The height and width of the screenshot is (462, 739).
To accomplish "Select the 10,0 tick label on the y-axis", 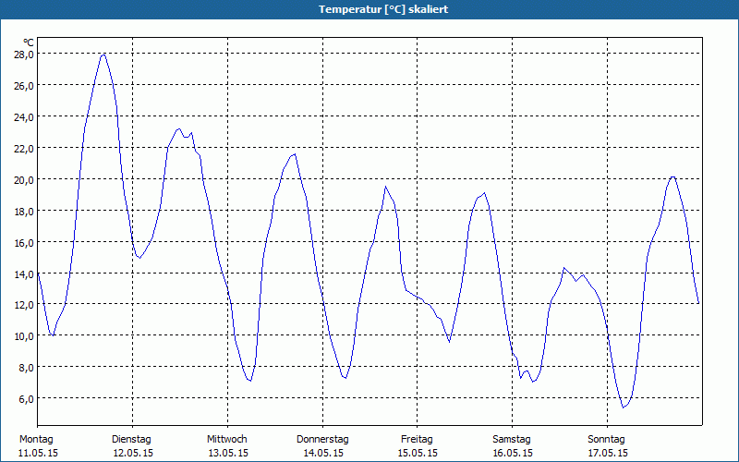I will point(24,336).
